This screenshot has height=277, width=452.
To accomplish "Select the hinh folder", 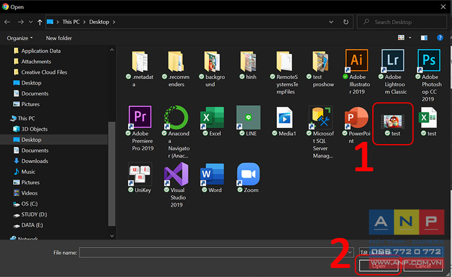I will [248, 65].
